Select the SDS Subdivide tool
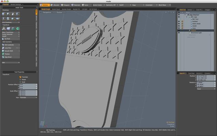The height and width of the screenshot is (136, 217). point(9,45)
